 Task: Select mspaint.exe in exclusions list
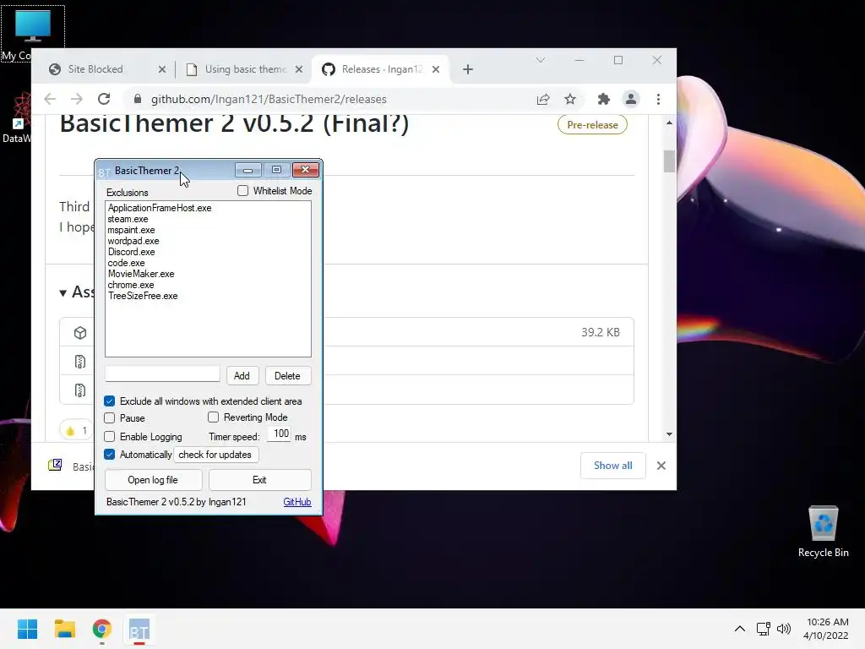coord(131,230)
